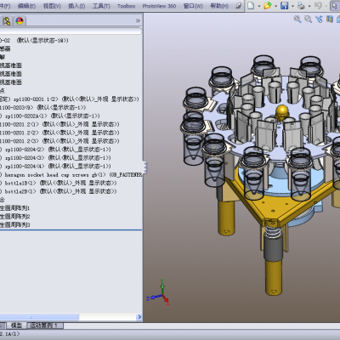Open the PhotoView 360 menu
340x340 pixels.
[159, 6]
